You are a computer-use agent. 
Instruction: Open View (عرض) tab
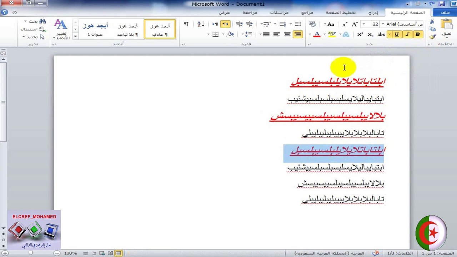pyautogui.click(x=225, y=12)
